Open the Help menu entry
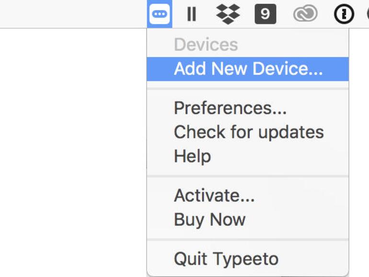The width and height of the screenshot is (369, 277). (x=192, y=156)
